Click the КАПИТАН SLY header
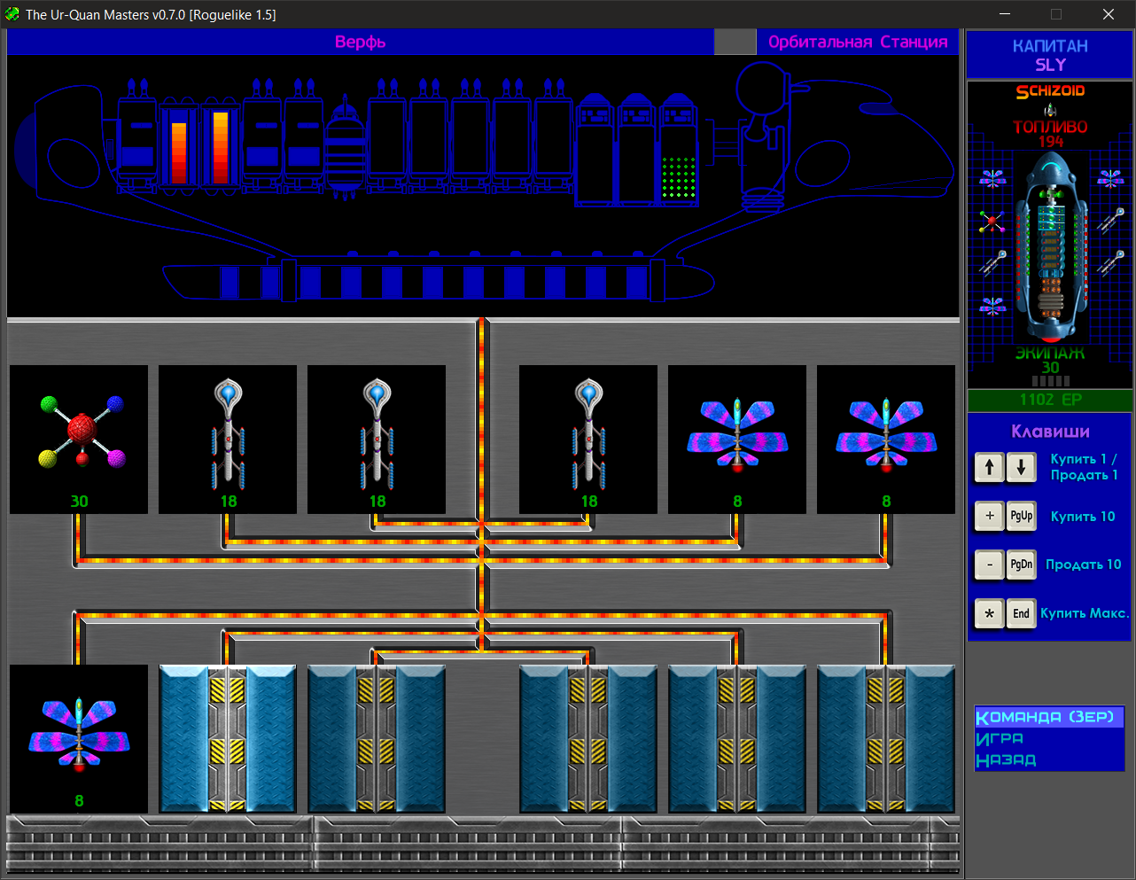Image resolution: width=1136 pixels, height=880 pixels. (1050, 55)
